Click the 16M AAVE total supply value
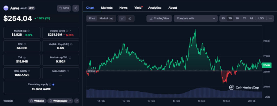The height and width of the screenshot is (106, 277). pyautogui.click(x=22, y=75)
